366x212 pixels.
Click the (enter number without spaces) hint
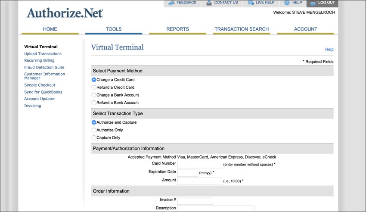click(248, 165)
